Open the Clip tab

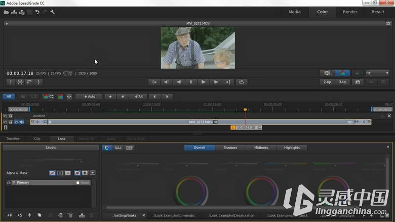[37, 139]
